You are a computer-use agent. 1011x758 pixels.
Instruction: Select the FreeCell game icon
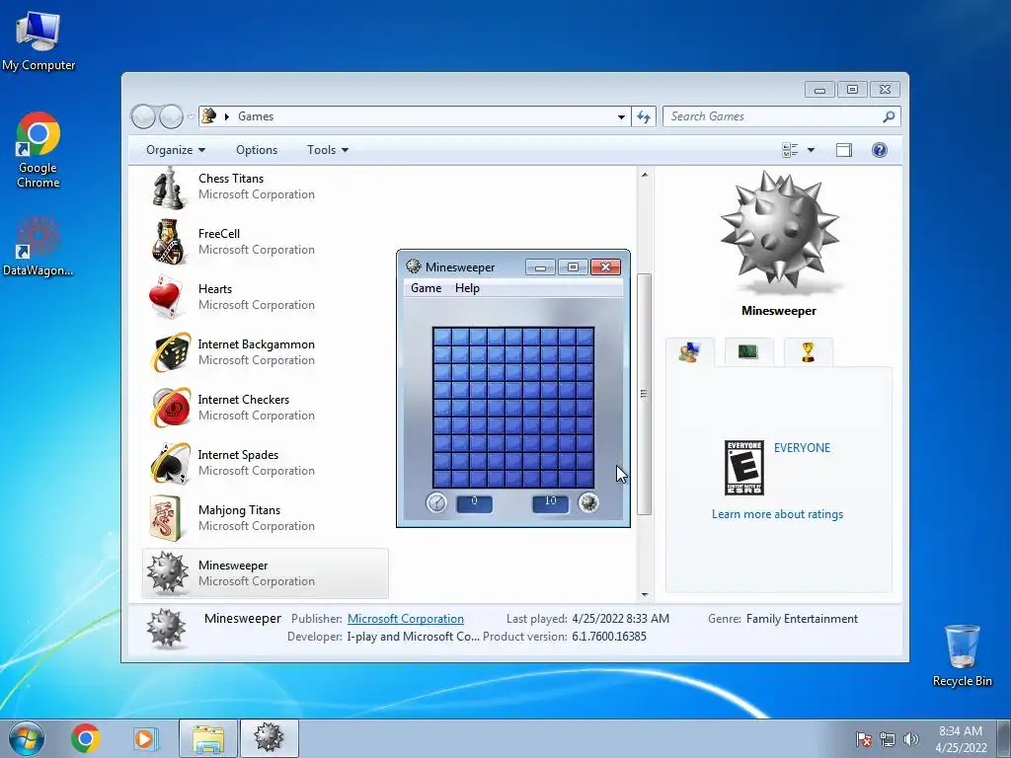click(x=169, y=243)
